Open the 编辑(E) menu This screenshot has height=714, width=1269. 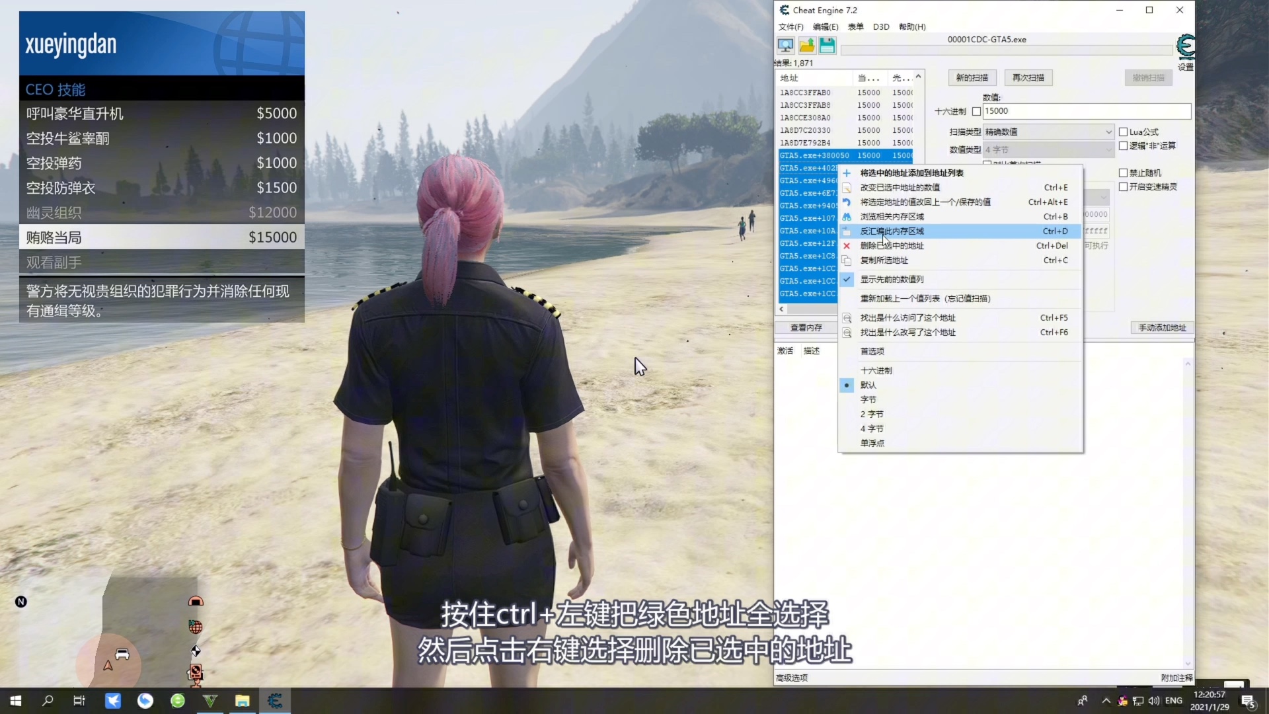tap(826, 27)
